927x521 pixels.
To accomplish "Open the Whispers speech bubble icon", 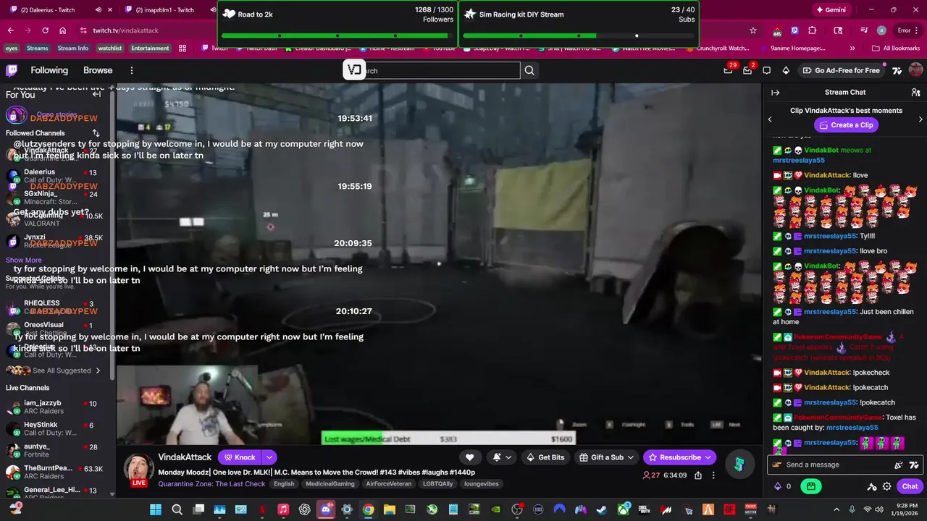I will pyautogui.click(x=767, y=70).
